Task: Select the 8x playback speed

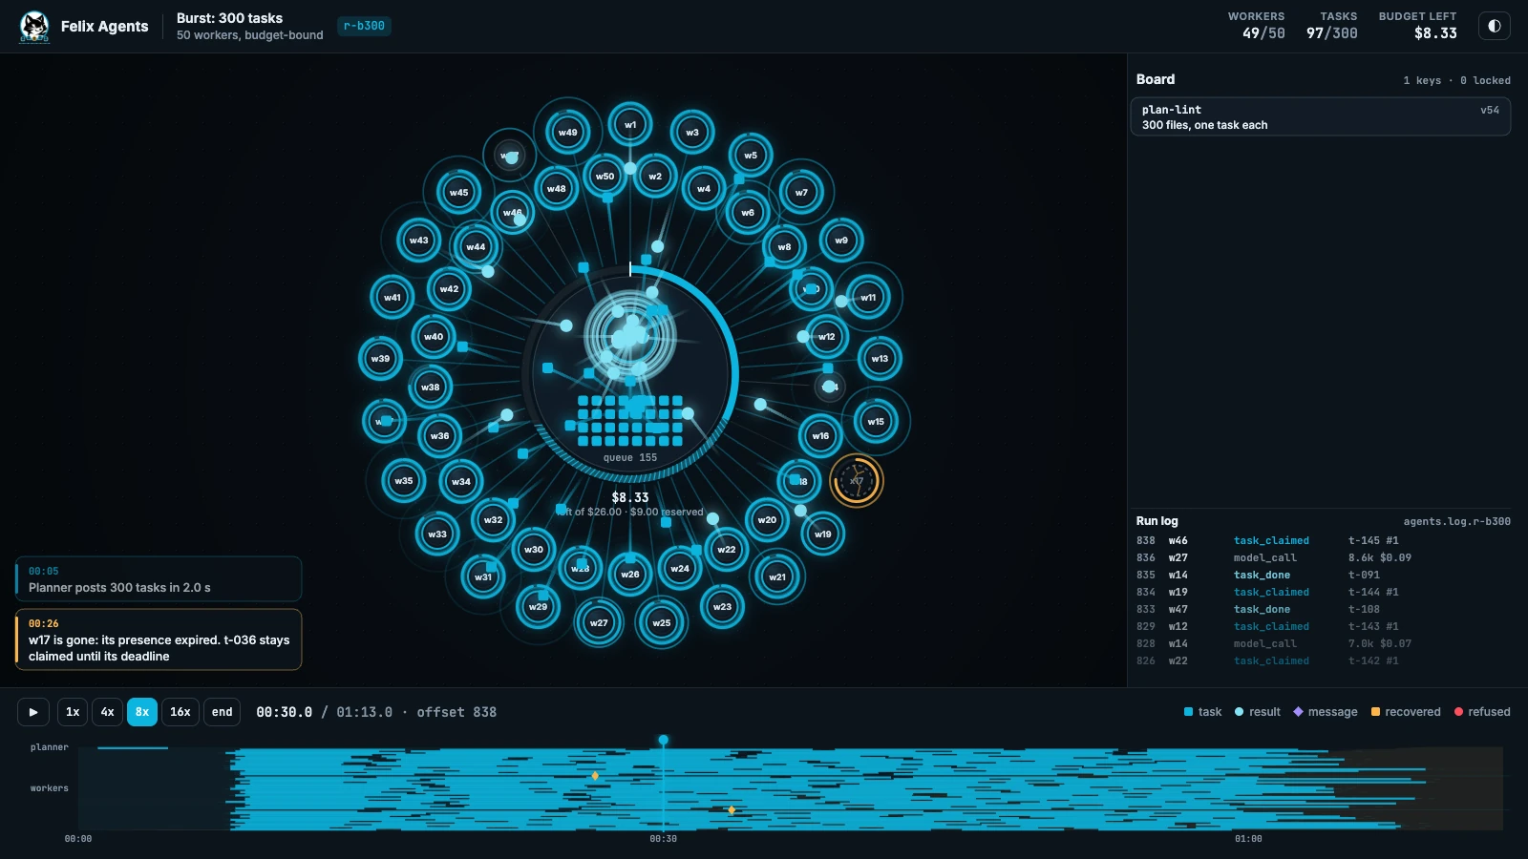Action: (142, 712)
